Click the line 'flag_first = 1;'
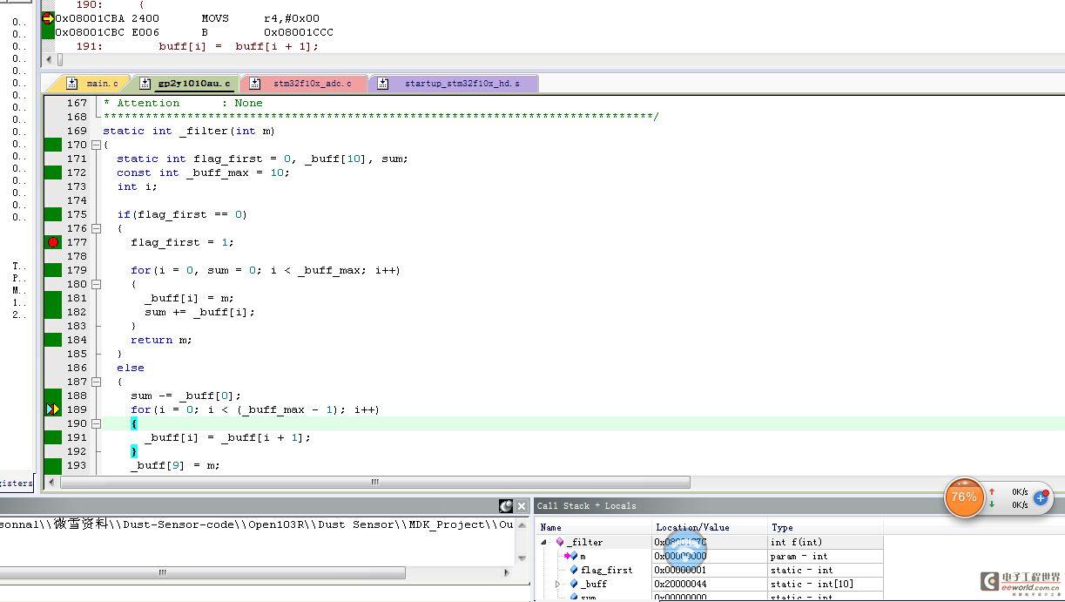This screenshot has height=602, width=1065. coord(182,242)
